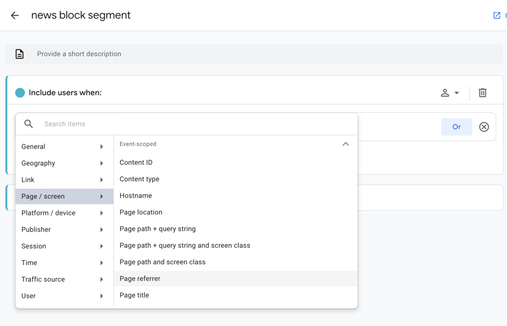
Task: Open the Publisher category
Action: (65, 229)
